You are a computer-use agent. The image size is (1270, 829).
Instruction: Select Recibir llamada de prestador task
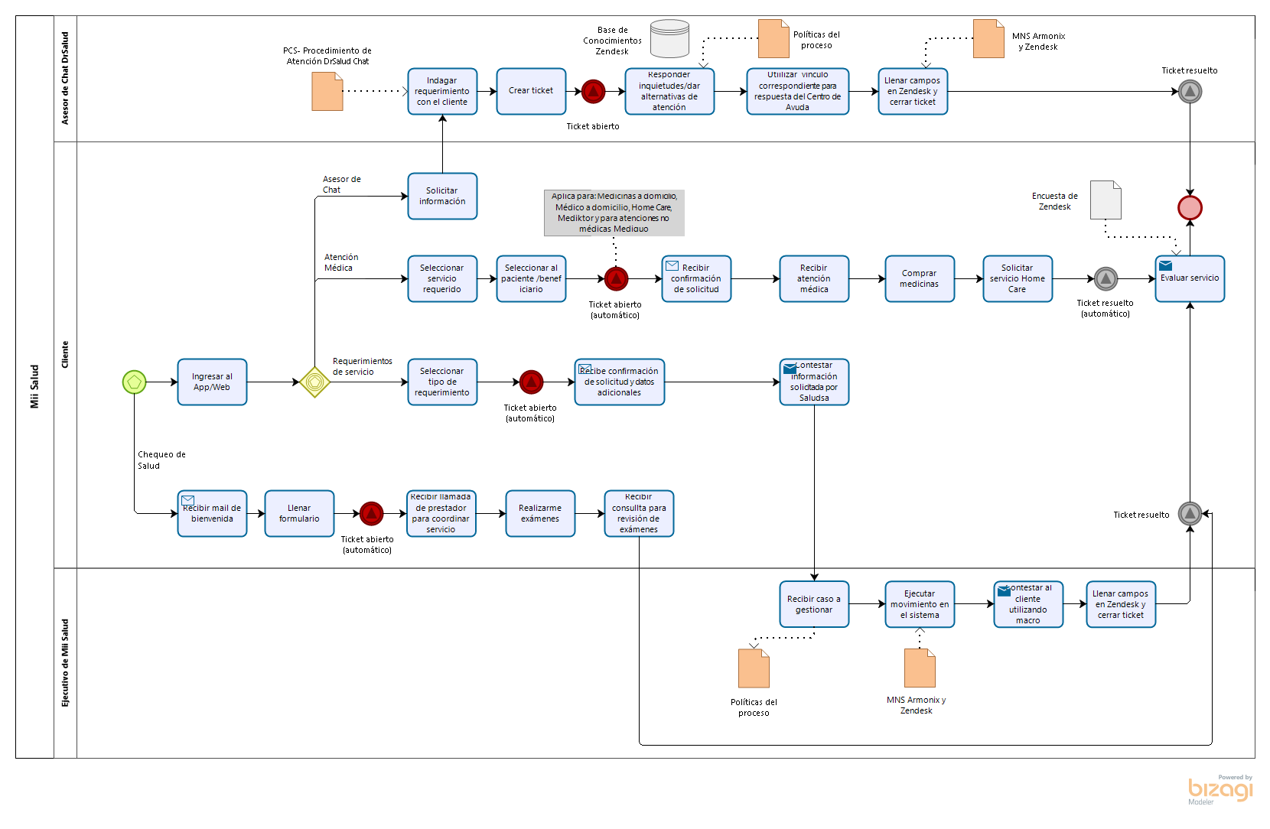(x=441, y=513)
